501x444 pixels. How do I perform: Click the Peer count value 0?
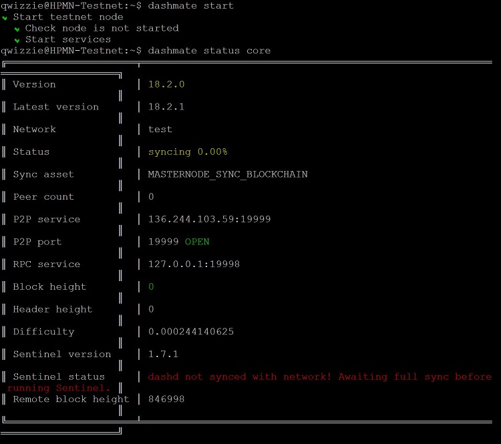[x=151, y=196]
